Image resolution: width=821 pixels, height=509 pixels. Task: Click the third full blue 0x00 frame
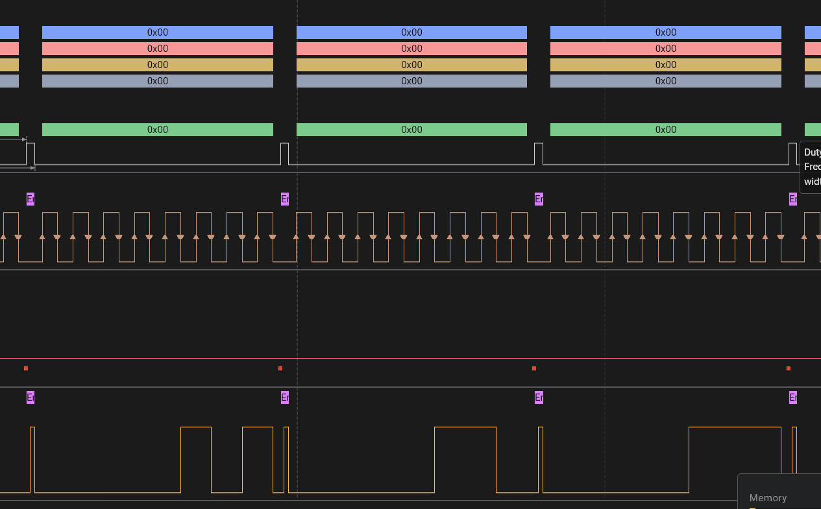tap(665, 32)
